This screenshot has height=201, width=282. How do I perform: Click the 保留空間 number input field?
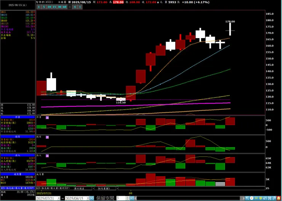pos(121,198)
